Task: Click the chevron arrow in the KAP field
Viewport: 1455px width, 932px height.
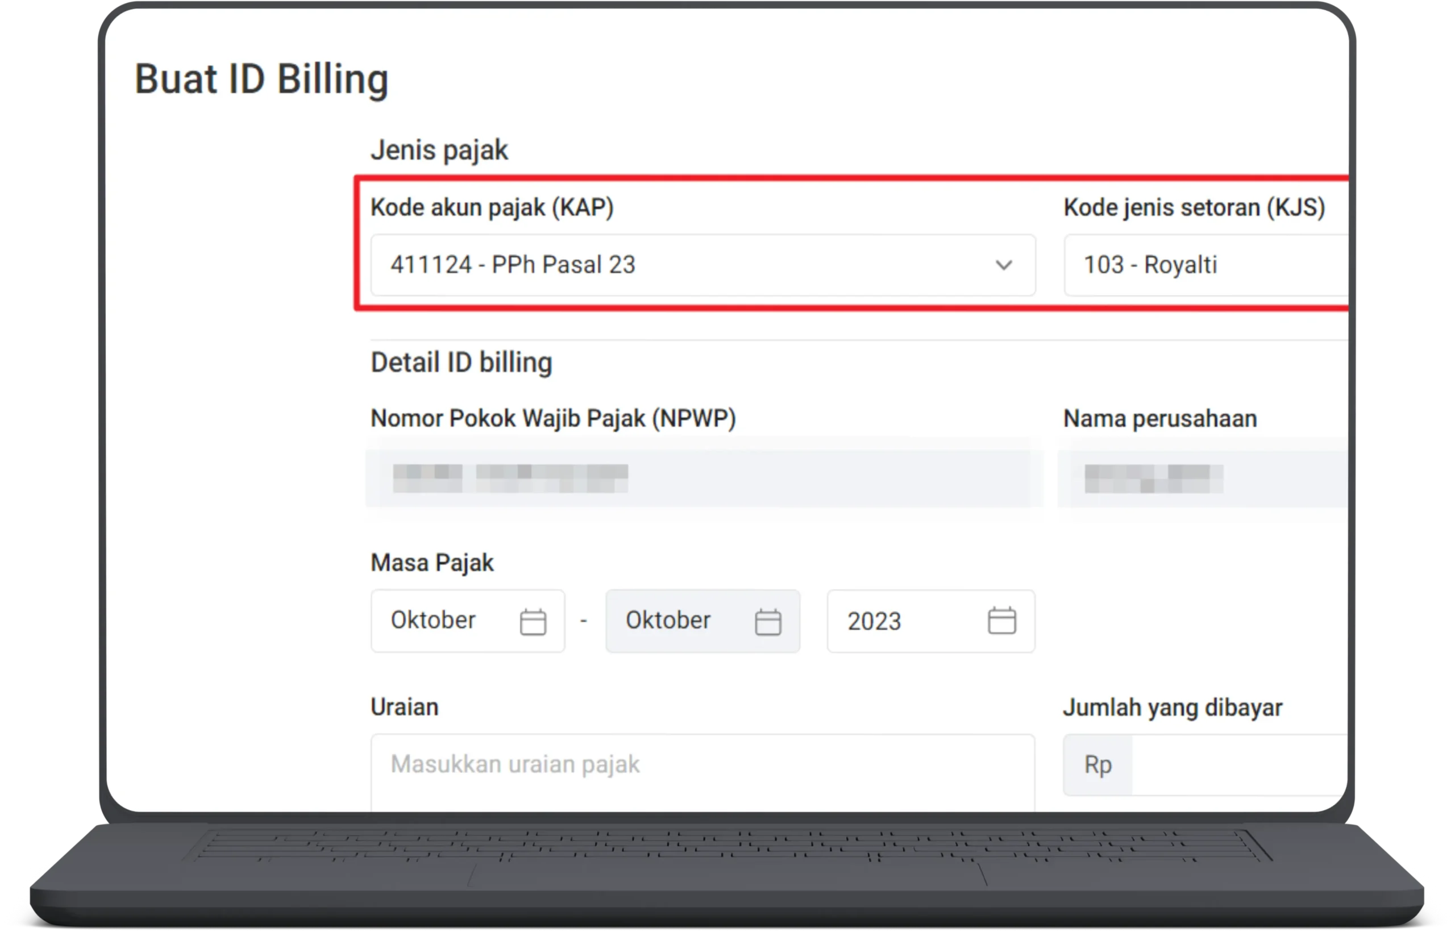Action: 1004,265
